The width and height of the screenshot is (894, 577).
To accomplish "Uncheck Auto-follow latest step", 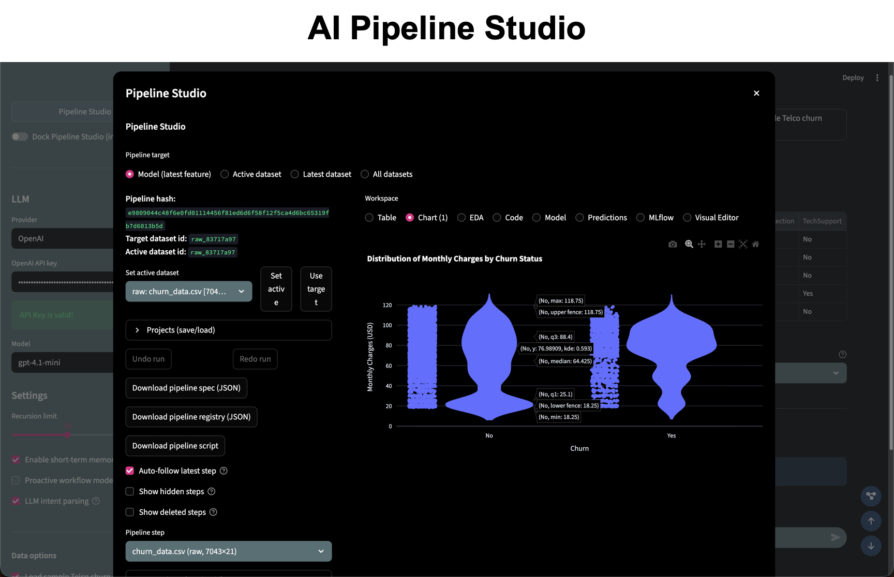I will [130, 470].
